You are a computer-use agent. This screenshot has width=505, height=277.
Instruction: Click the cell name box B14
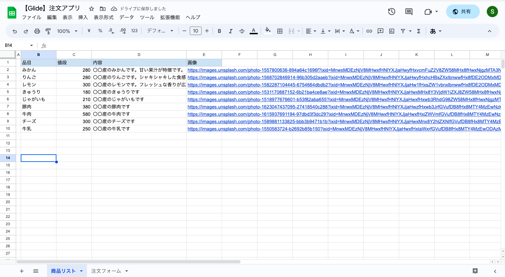(x=16, y=45)
